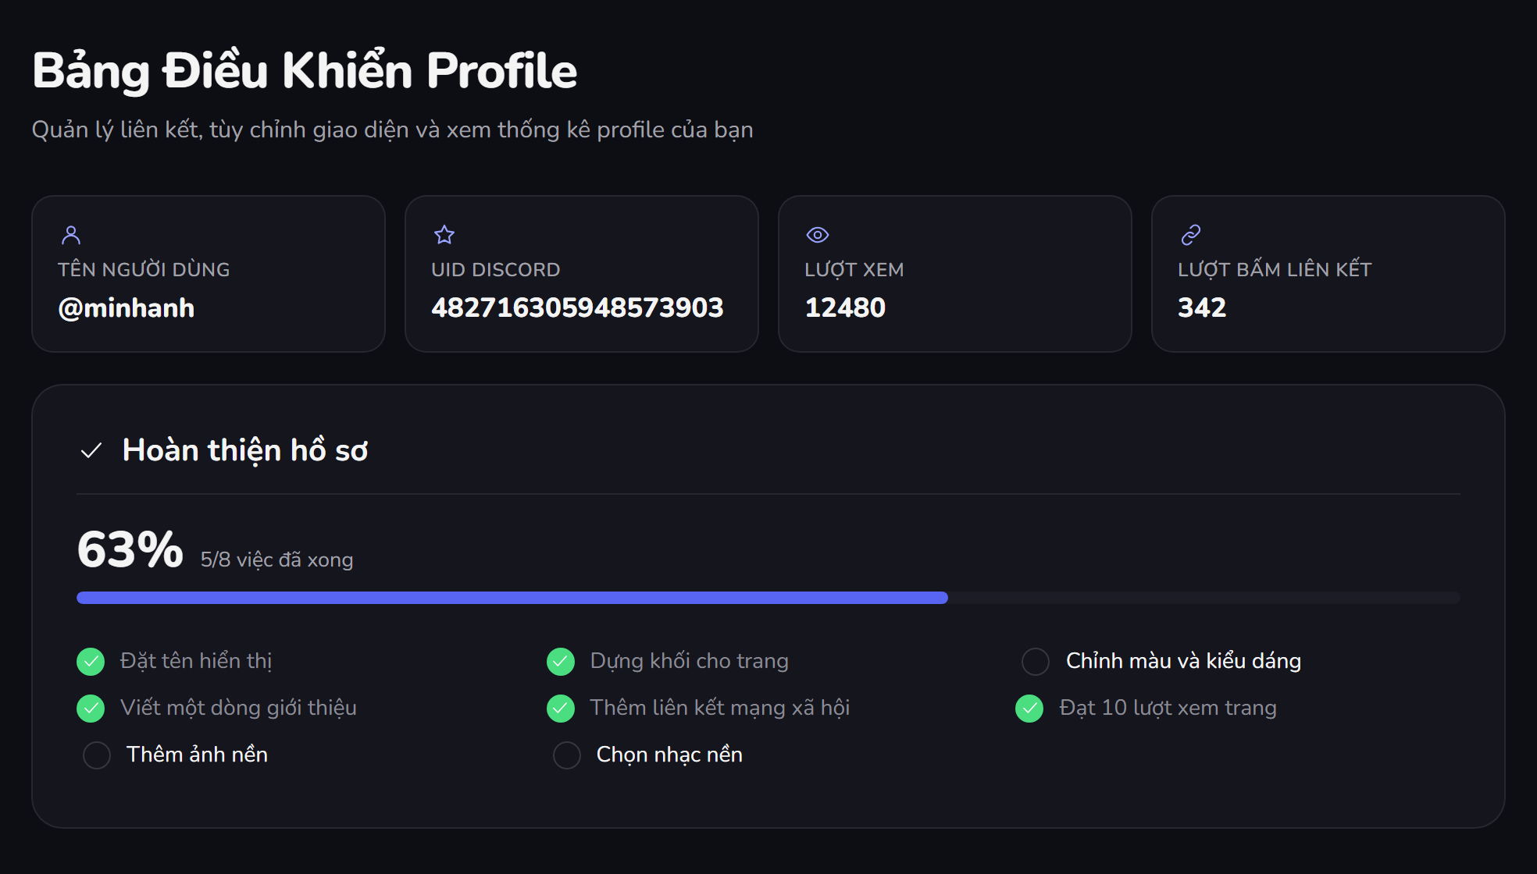Viewport: 1537px width, 874px height.
Task: Click the username @minhanh
Action: coord(126,308)
